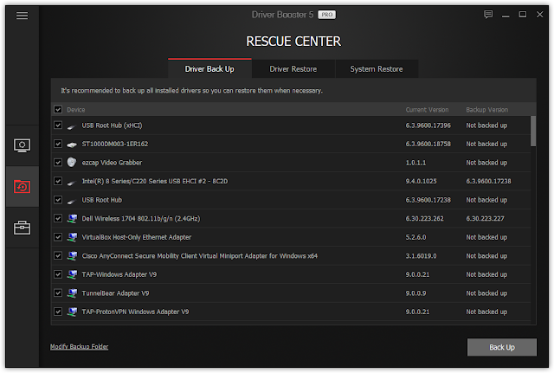Uncheck the VirtualBox Host-Only Ethernet checkbox
554x373 pixels.
58,237
